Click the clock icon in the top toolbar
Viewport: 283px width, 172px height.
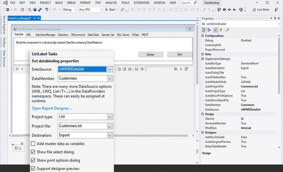coord(241,10)
